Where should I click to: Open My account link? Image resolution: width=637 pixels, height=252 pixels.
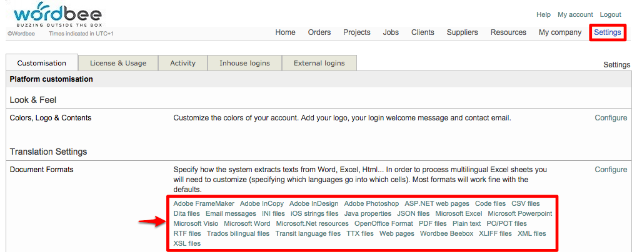tap(575, 14)
